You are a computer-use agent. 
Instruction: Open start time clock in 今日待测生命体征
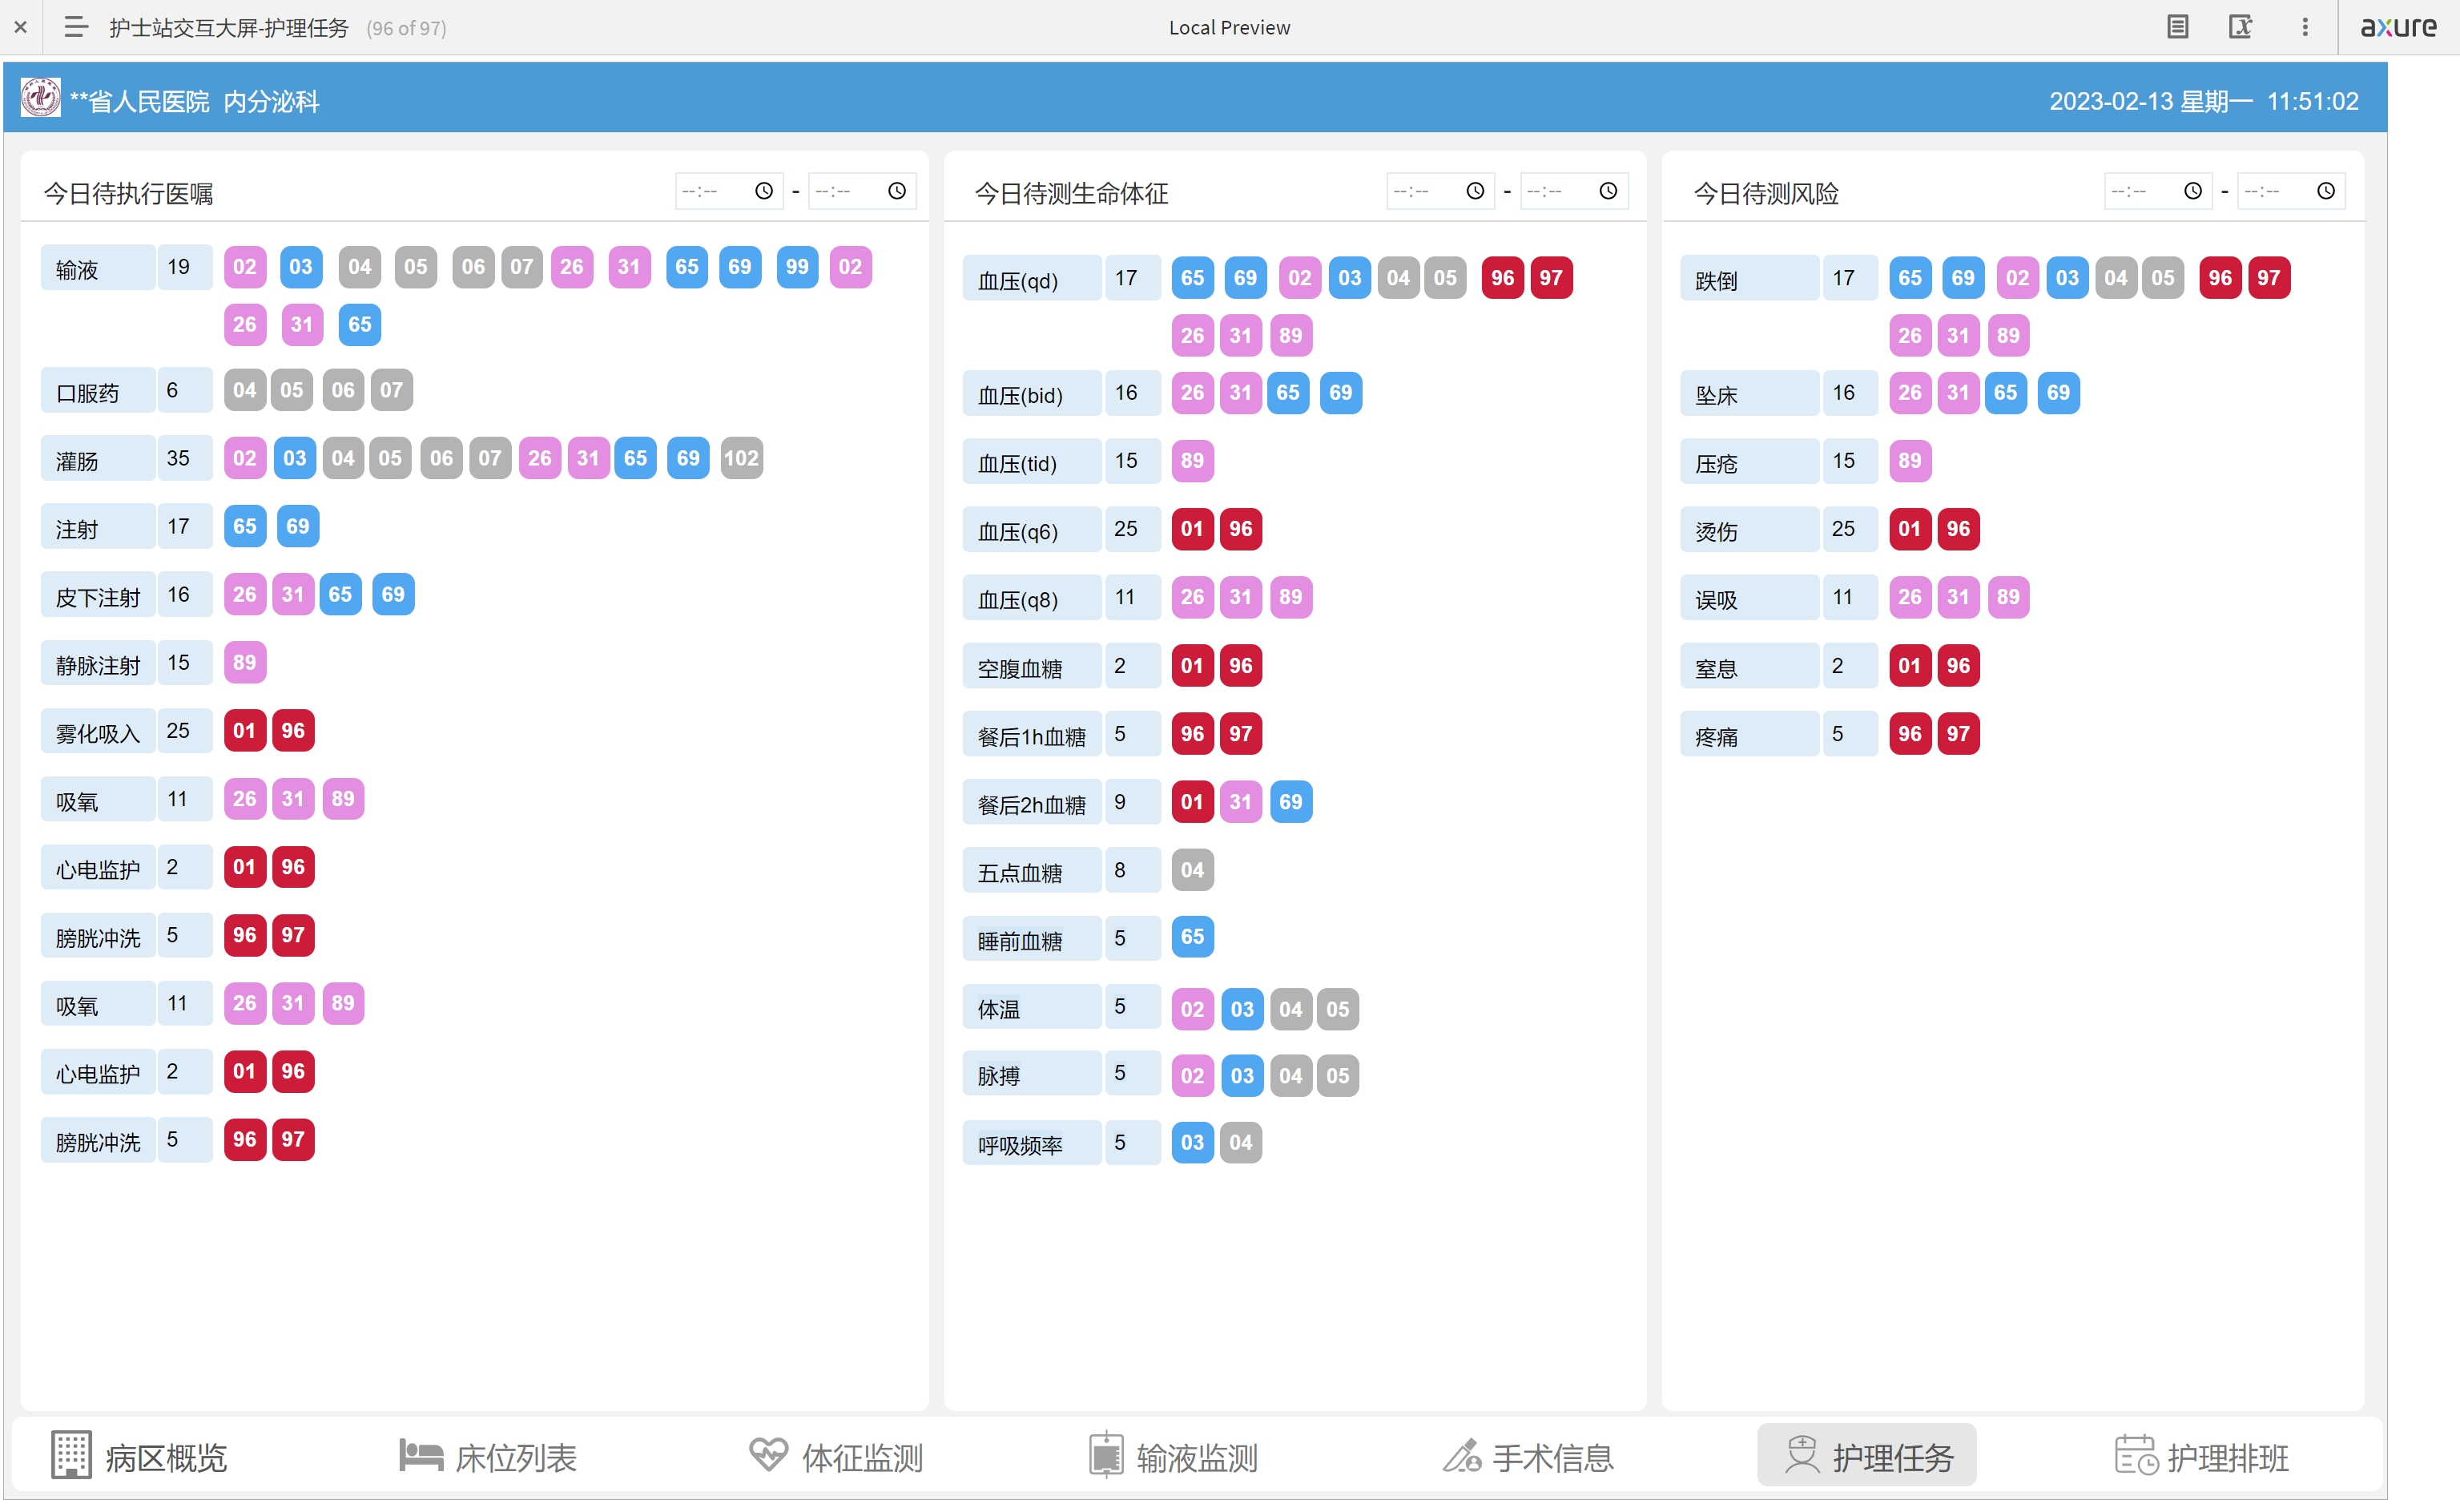point(1476,190)
